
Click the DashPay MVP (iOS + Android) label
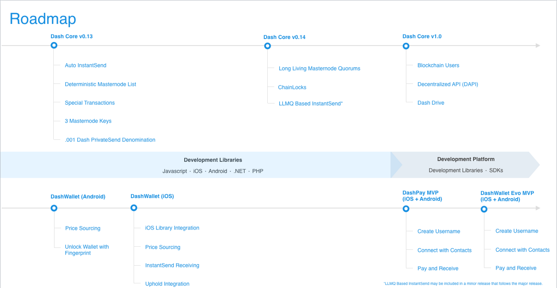coord(423,196)
